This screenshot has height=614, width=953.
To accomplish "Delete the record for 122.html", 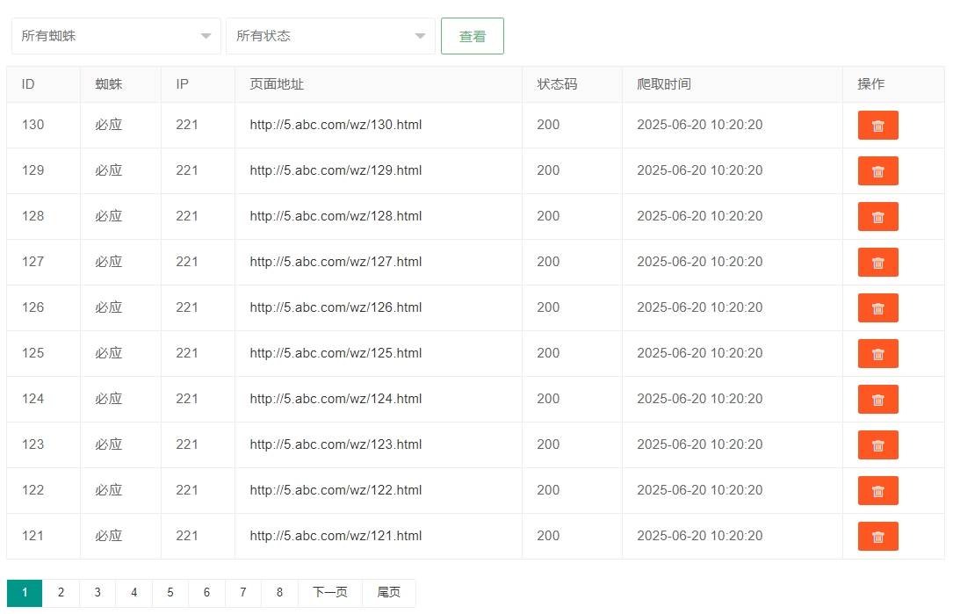I will tap(877, 491).
